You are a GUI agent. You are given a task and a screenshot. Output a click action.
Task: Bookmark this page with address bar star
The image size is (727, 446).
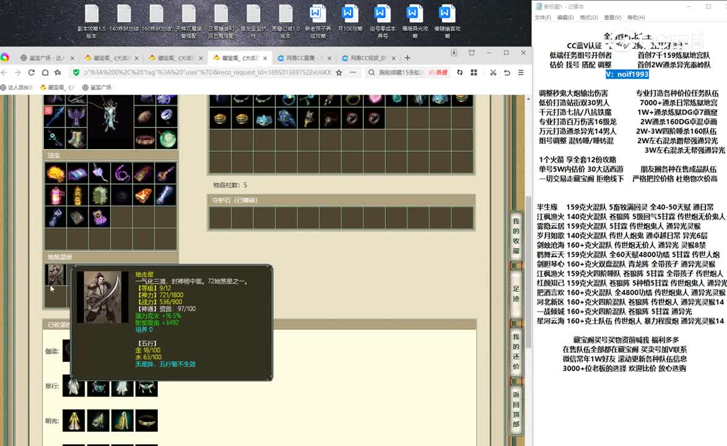click(x=339, y=72)
